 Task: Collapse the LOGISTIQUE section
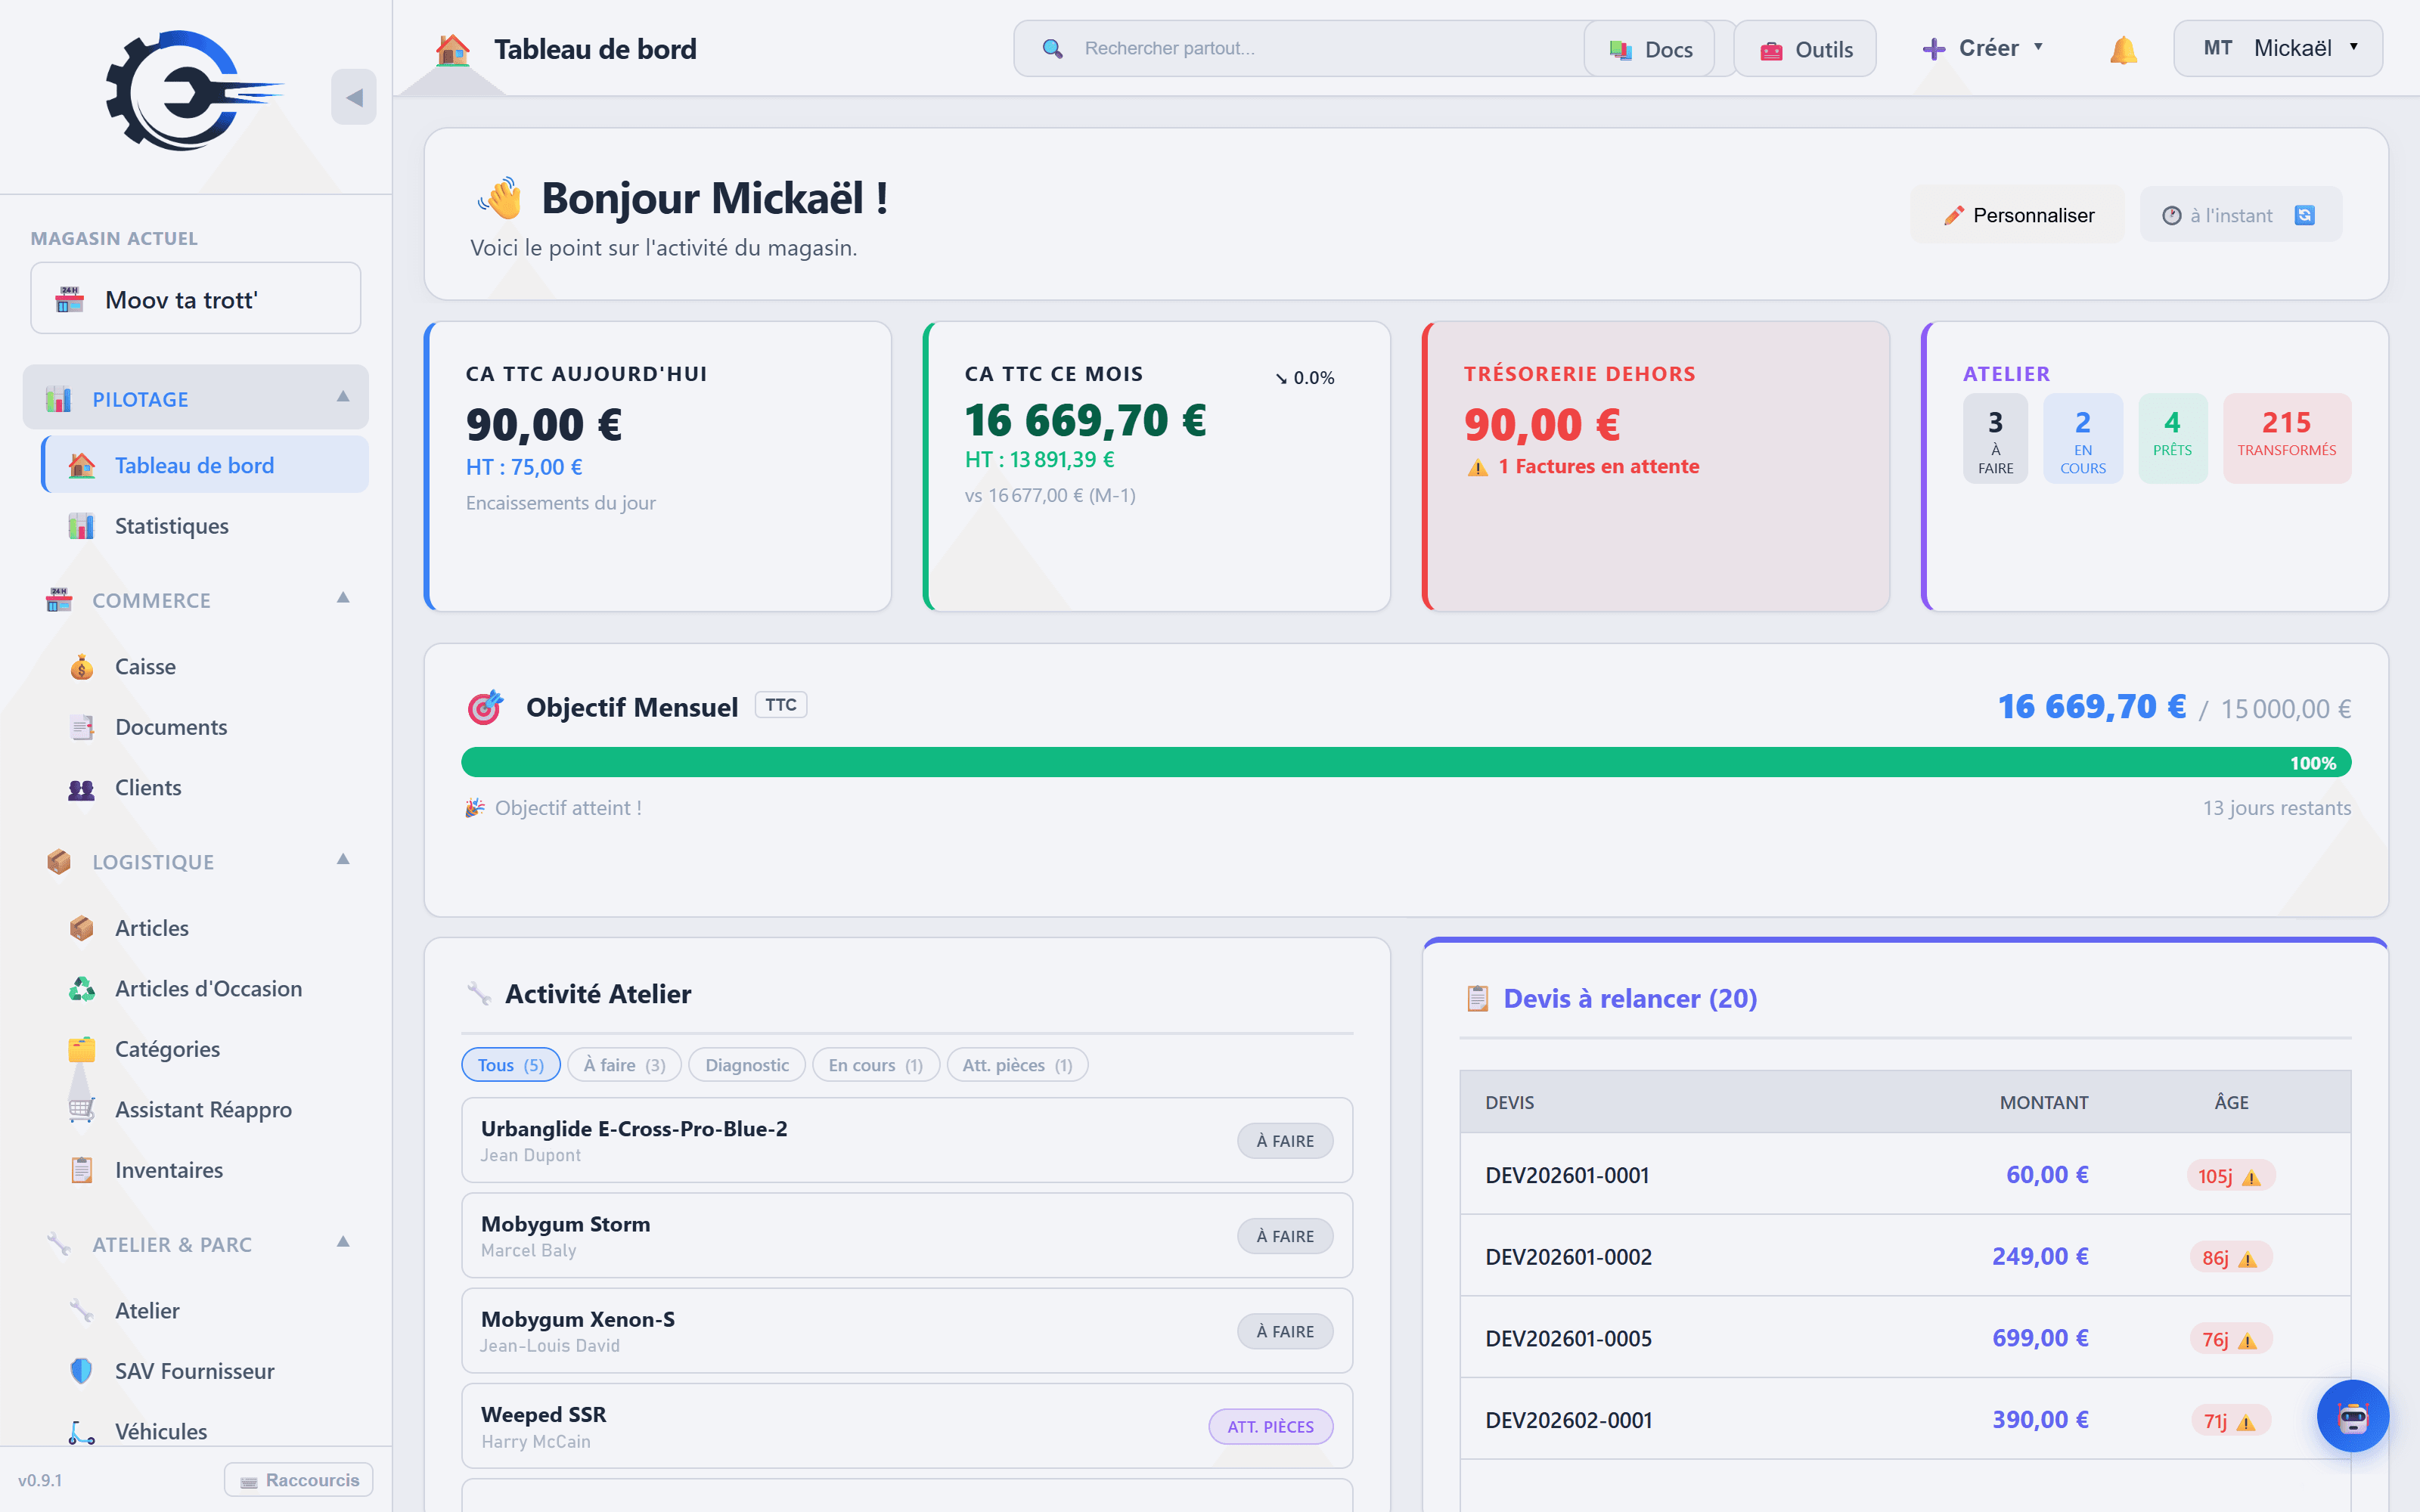click(343, 859)
